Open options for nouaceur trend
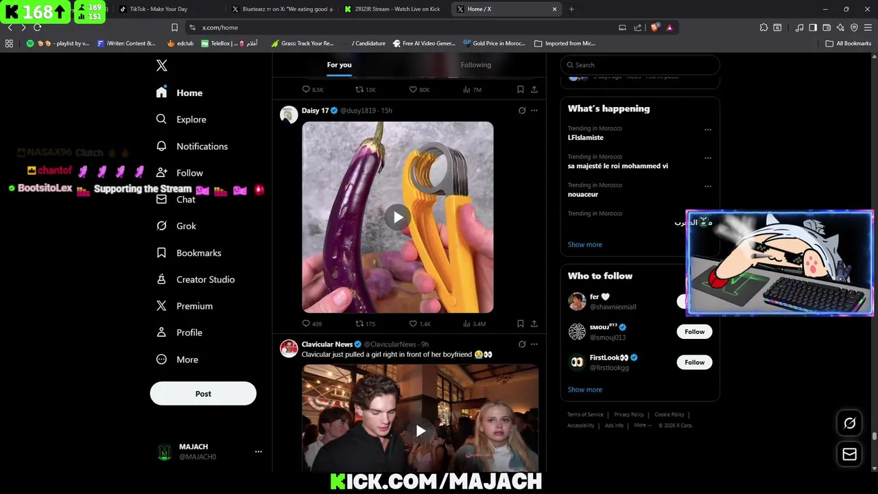 pos(708,186)
